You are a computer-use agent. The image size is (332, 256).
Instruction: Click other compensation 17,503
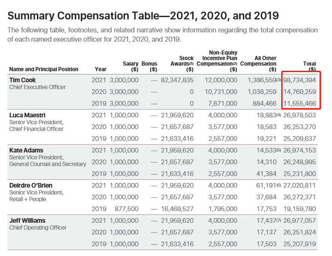tap(266, 244)
